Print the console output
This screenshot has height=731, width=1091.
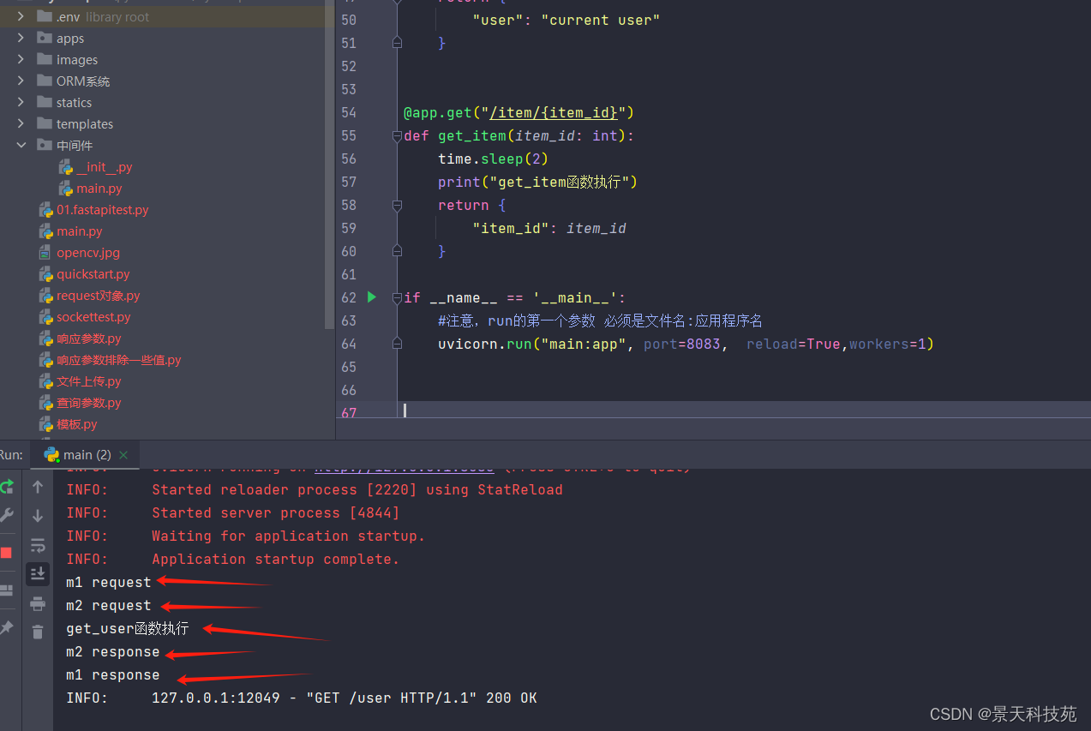[x=38, y=603]
